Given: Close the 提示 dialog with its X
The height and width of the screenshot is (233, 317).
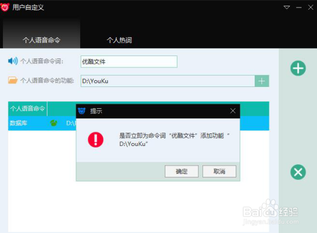Looking at the screenshot, I should point(233,110).
